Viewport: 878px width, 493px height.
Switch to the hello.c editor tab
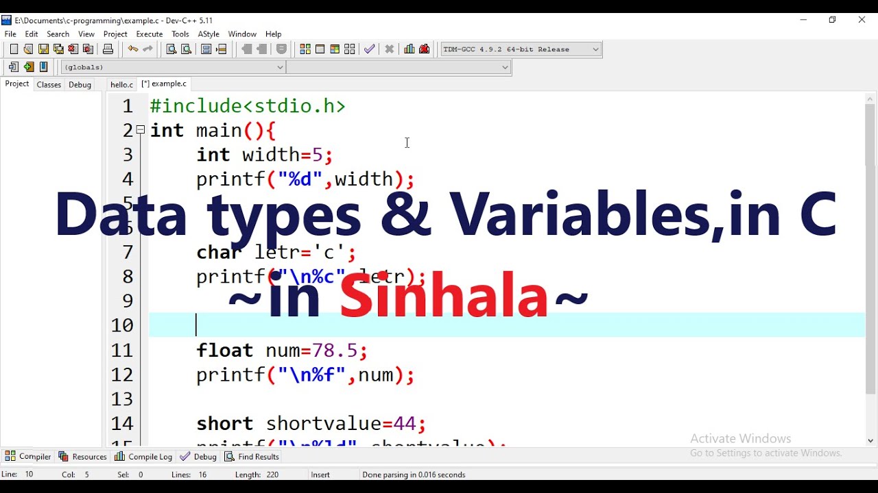(x=121, y=84)
